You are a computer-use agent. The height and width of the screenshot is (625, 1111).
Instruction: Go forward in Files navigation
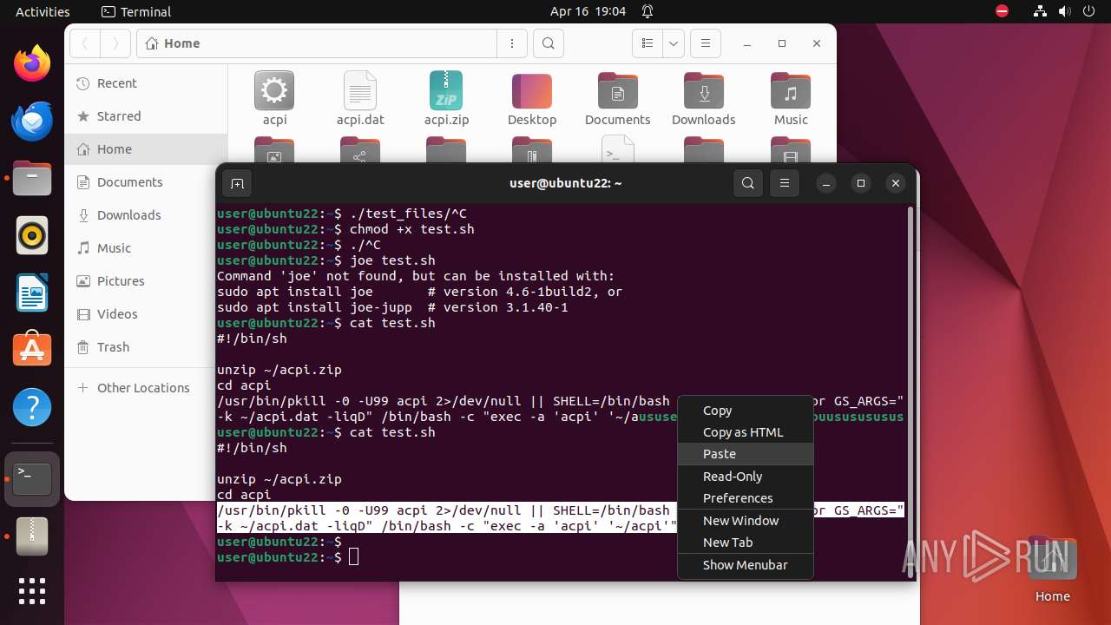tap(115, 43)
